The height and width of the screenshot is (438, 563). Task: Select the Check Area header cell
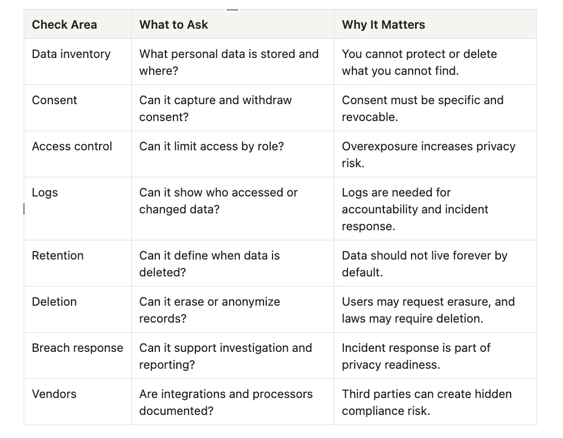[78, 24]
